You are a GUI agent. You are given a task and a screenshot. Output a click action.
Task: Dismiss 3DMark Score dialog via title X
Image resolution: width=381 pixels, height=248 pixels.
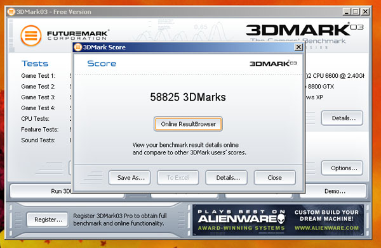pyautogui.click(x=298, y=47)
